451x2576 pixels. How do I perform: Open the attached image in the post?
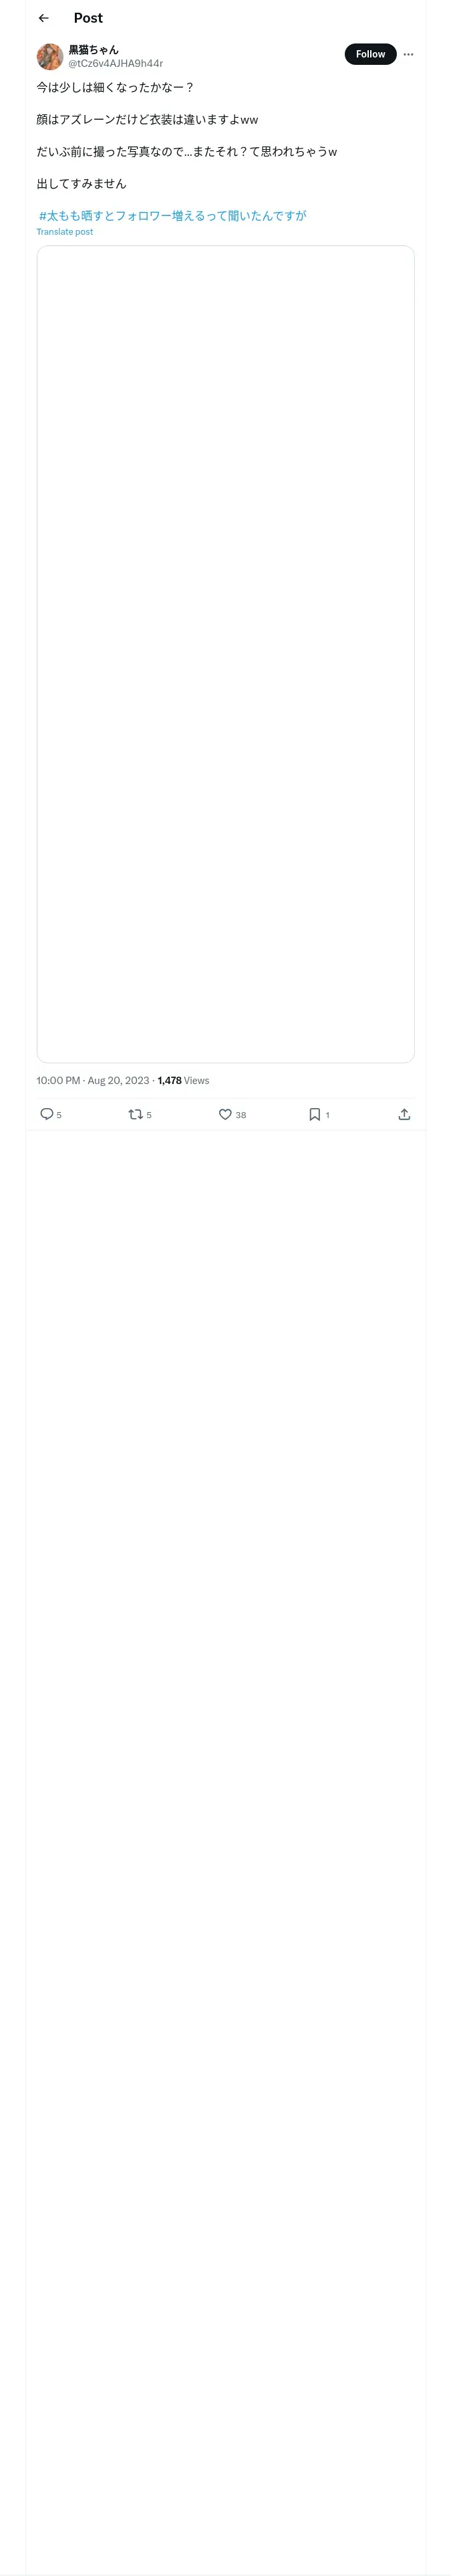(x=225, y=654)
